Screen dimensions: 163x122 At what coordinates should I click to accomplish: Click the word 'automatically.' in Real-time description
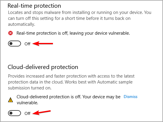coord(22,24)
